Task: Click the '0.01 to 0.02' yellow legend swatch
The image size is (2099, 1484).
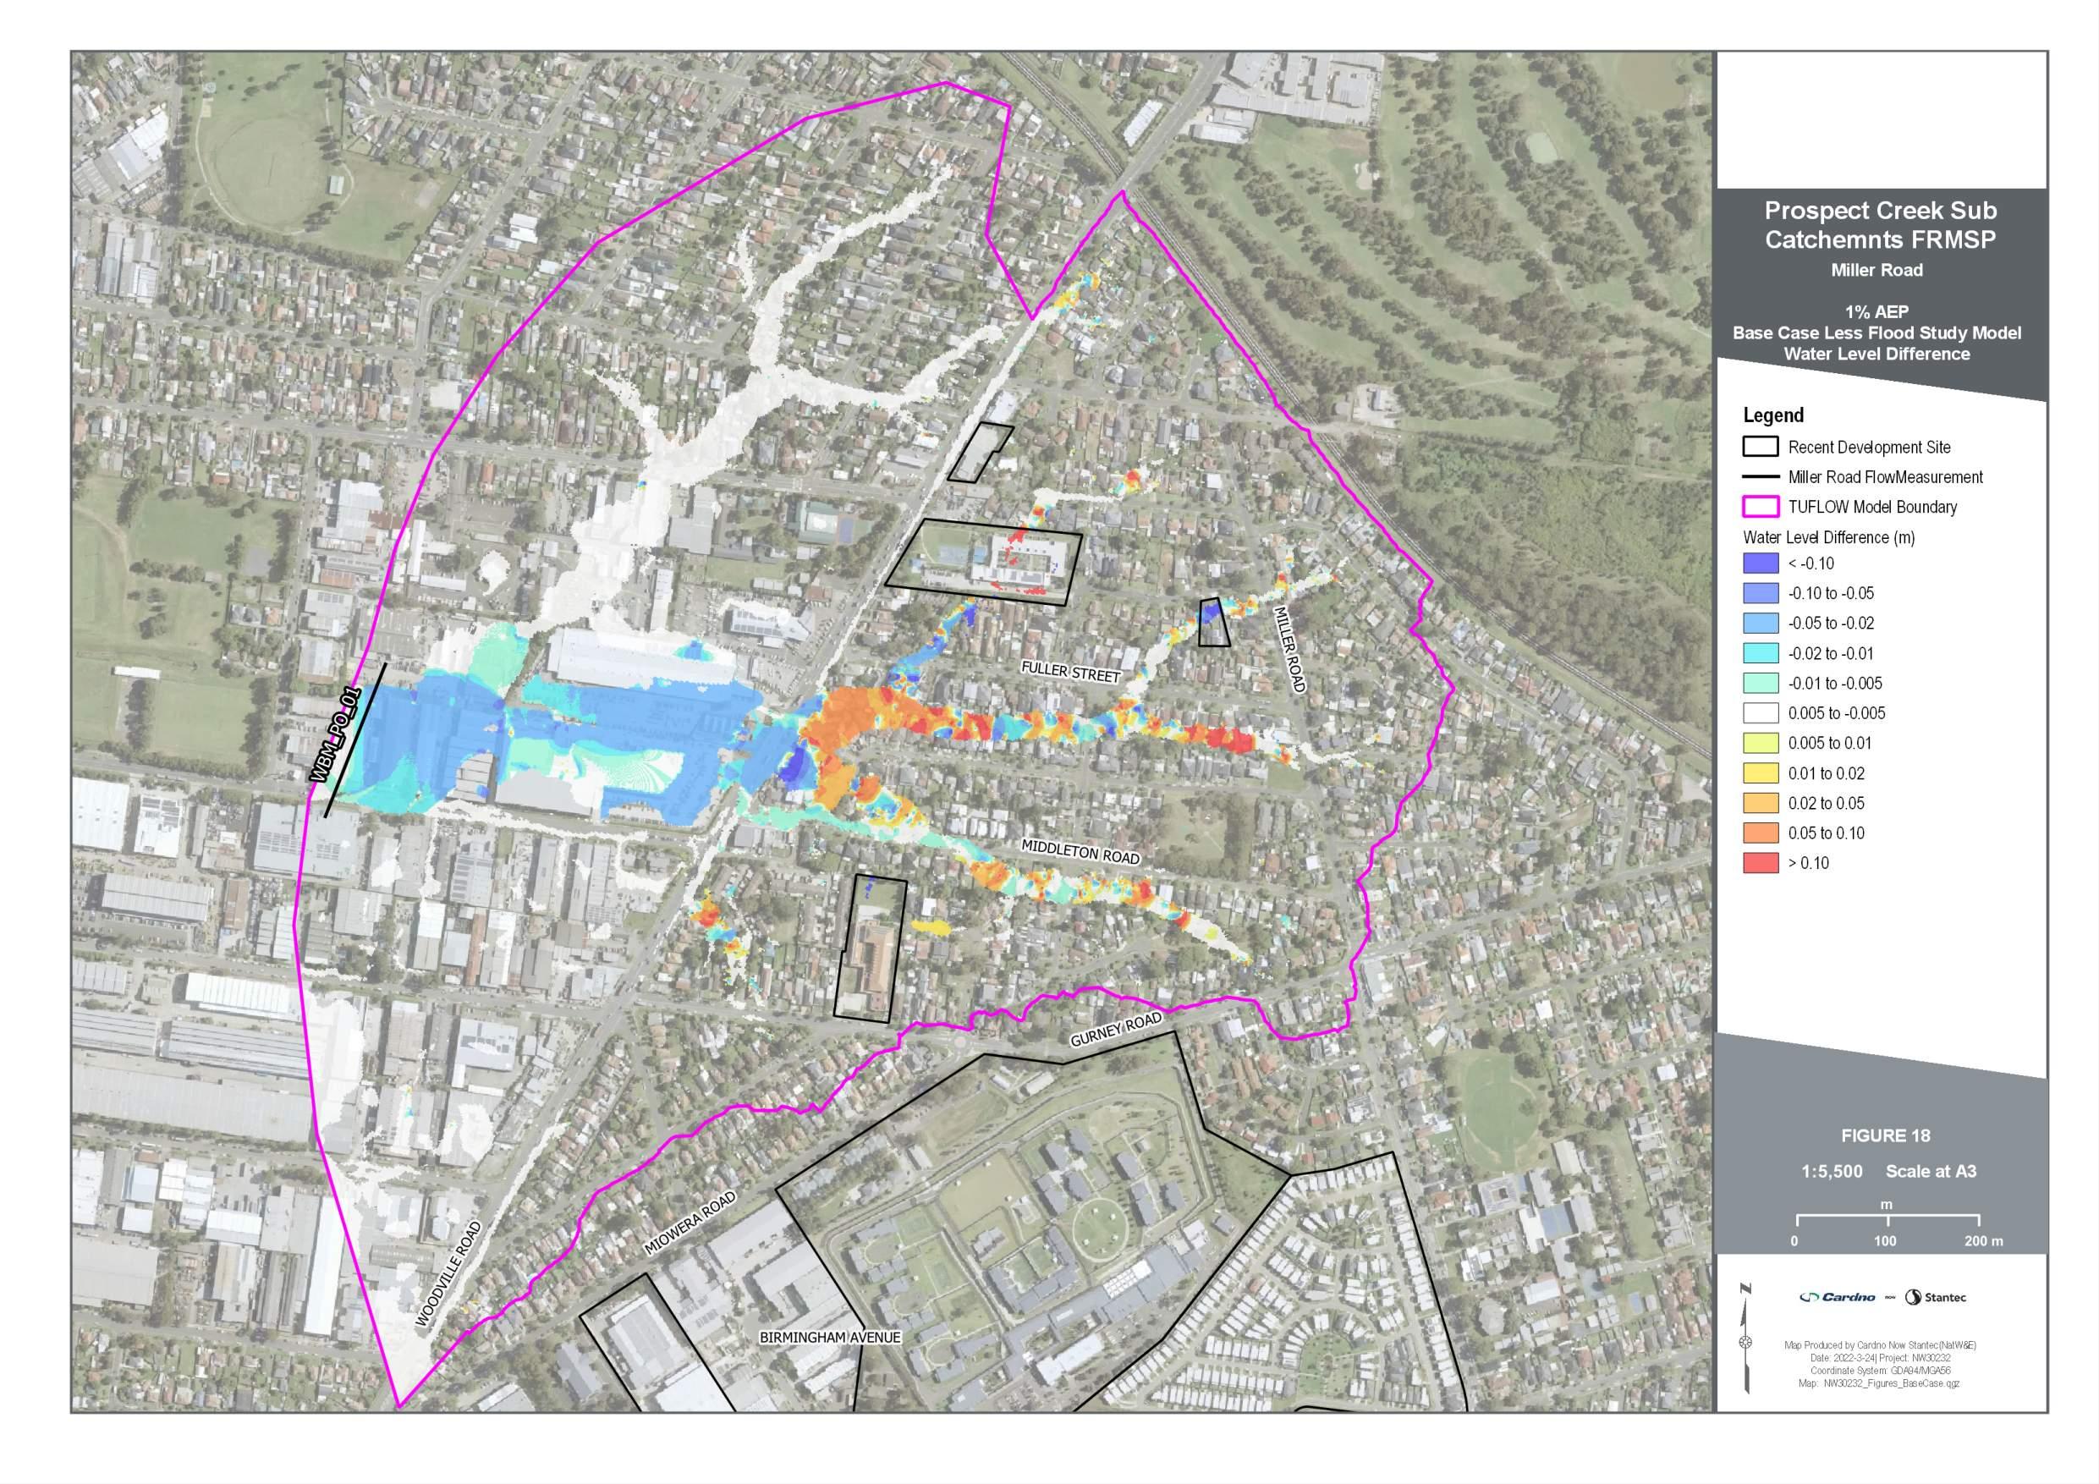Action: pyautogui.click(x=1760, y=772)
